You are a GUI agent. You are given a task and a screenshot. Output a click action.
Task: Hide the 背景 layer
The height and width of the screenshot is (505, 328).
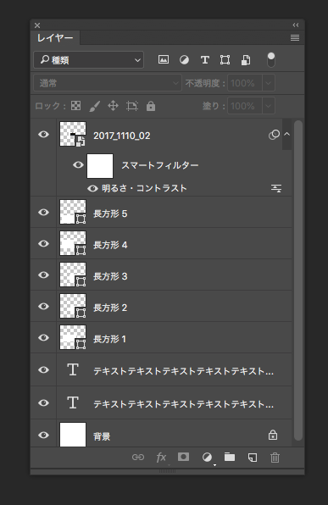point(43,436)
